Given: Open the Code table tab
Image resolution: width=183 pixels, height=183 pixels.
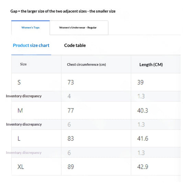Looking at the screenshot, I should pos(75,45).
